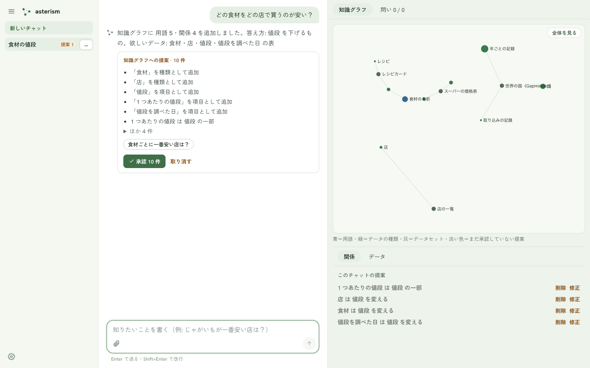Open the hamburger sidebar menu
590x368 pixels.
pyautogui.click(x=11, y=11)
